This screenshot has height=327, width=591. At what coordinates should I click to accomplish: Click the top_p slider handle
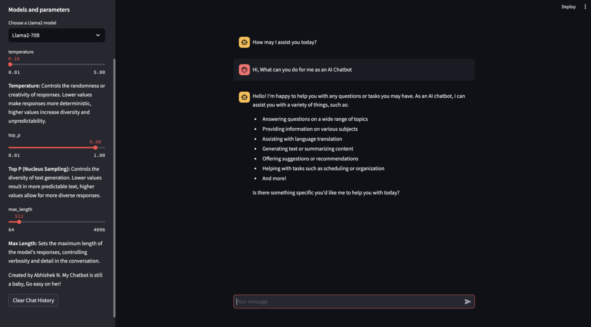pos(95,148)
